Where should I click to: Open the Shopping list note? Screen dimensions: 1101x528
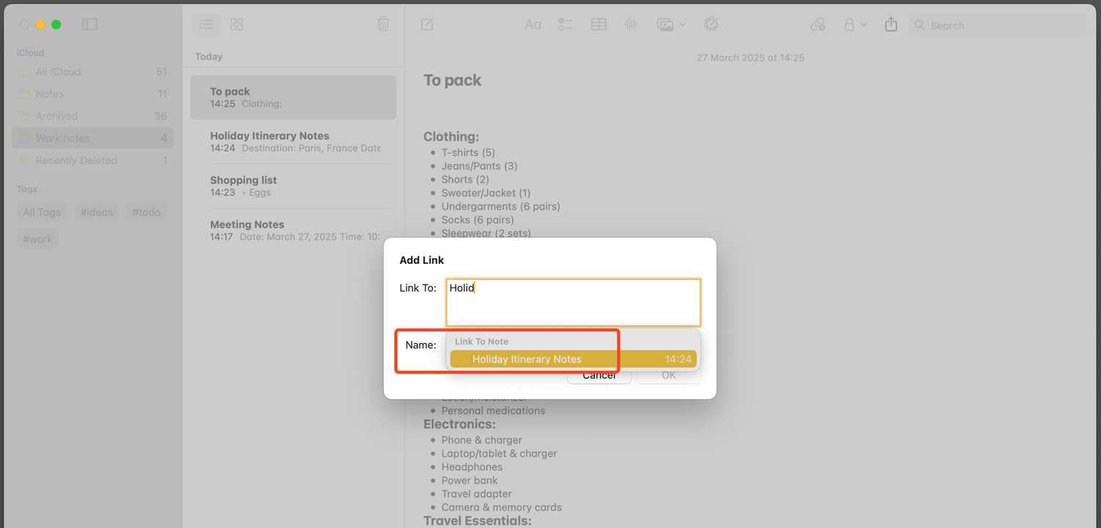click(x=294, y=186)
